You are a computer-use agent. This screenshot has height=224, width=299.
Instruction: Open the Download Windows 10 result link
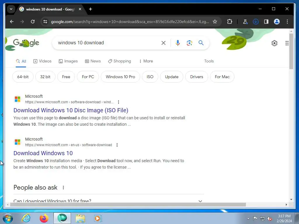(43, 153)
